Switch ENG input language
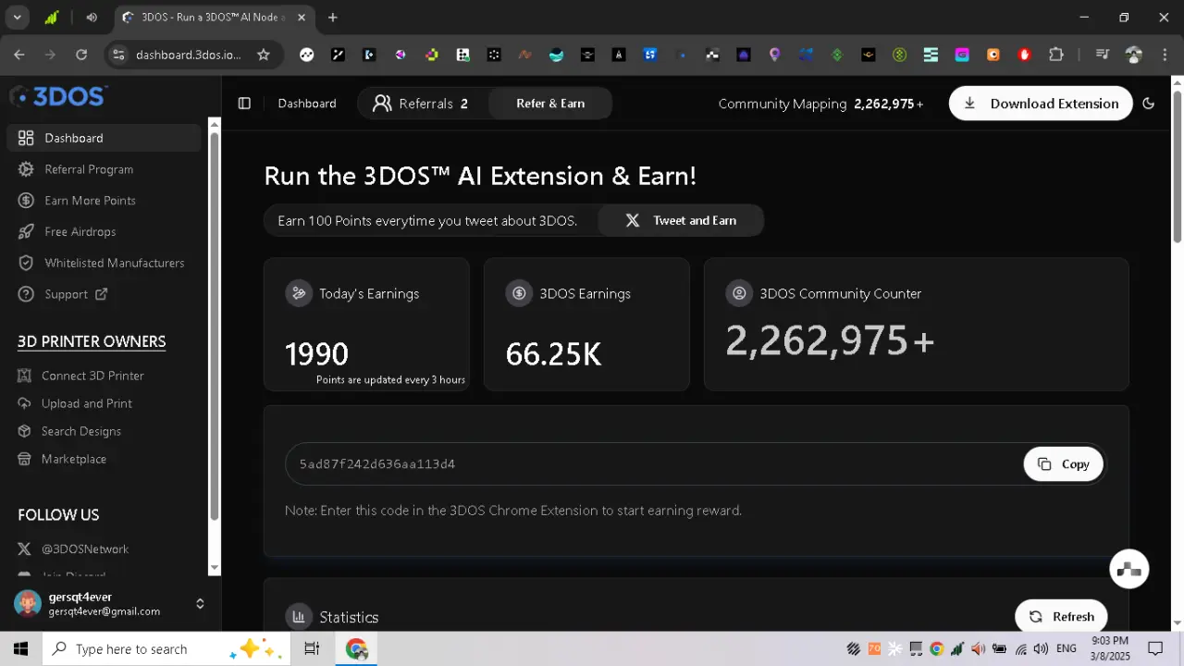The height and width of the screenshot is (666, 1184). [1066, 648]
